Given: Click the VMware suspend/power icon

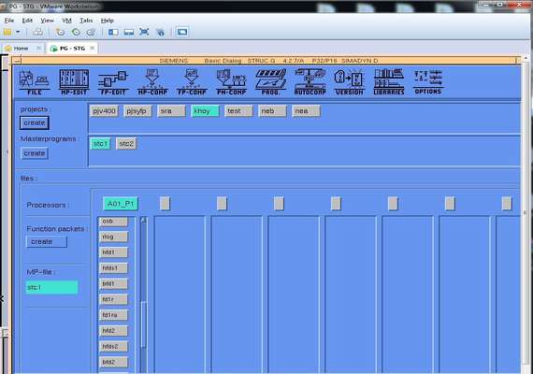Looking at the screenshot, I should click(x=7, y=33).
